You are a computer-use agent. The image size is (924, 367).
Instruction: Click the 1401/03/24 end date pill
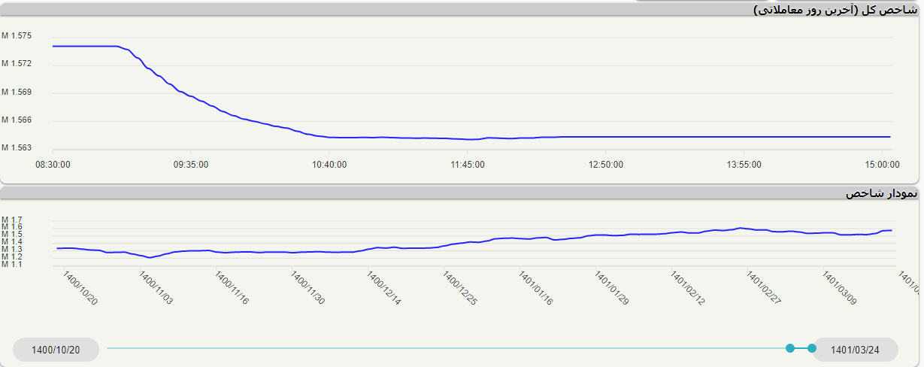[854, 350]
